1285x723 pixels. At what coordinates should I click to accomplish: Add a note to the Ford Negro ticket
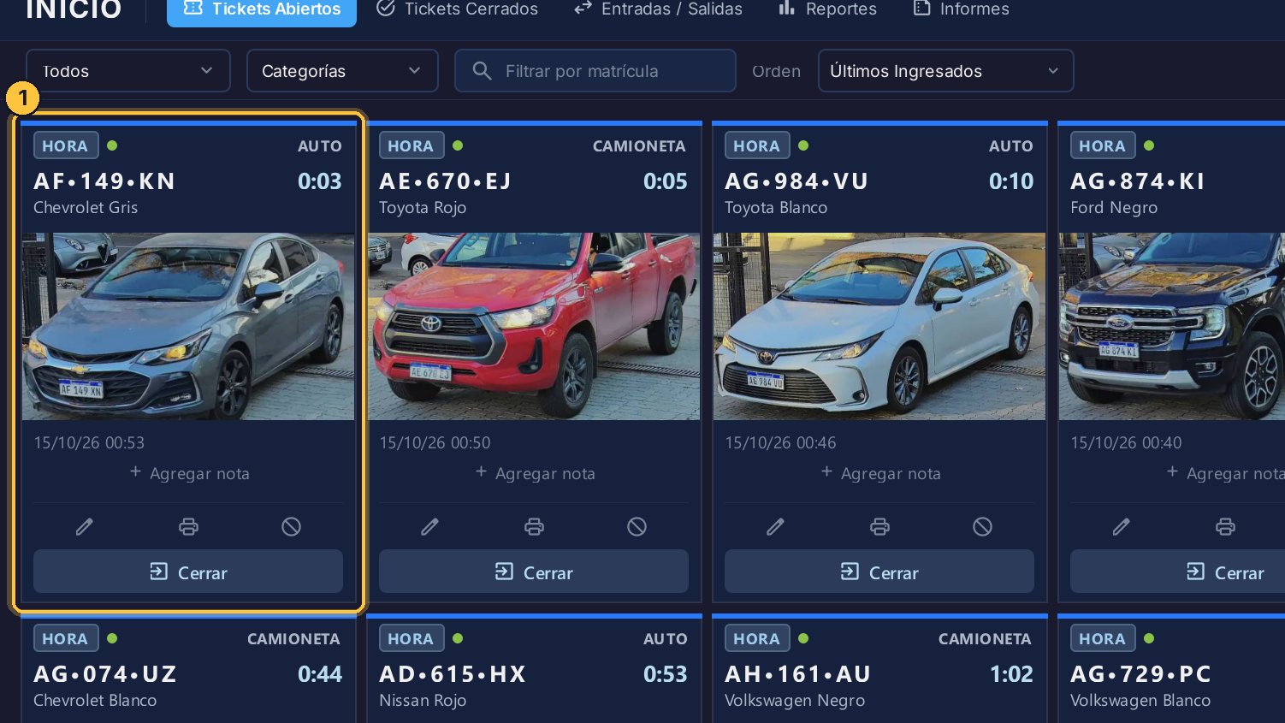[x=1225, y=473]
